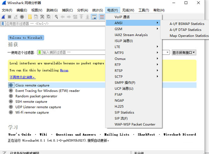Viewport: 209px width, 154px height.
Task: Open 文件(F) menu
Action: click(x=7, y=10)
